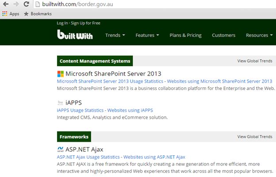Expand the Resources dropdown menu

coord(259,35)
